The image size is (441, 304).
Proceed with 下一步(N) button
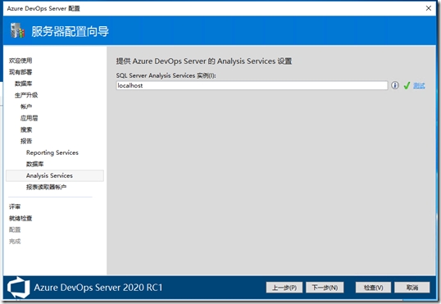pyautogui.click(x=325, y=288)
